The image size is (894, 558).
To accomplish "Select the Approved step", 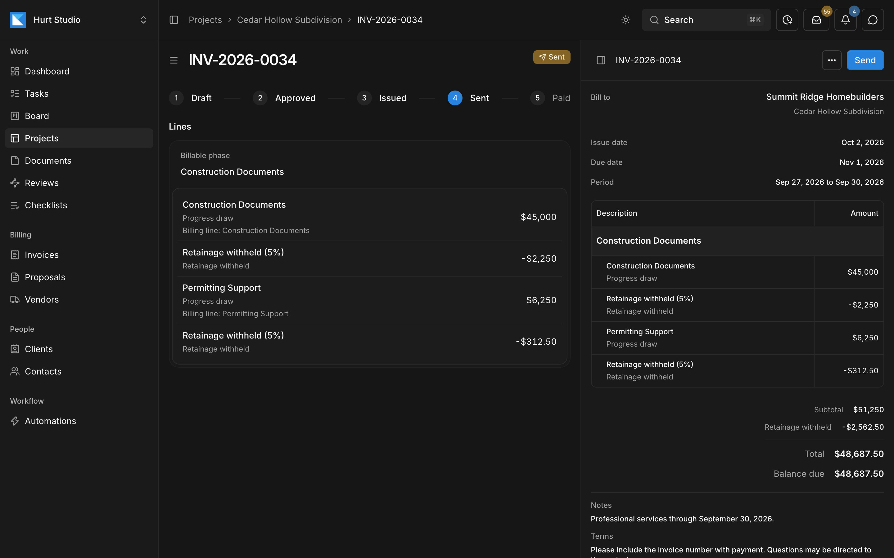I will pos(284,98).
